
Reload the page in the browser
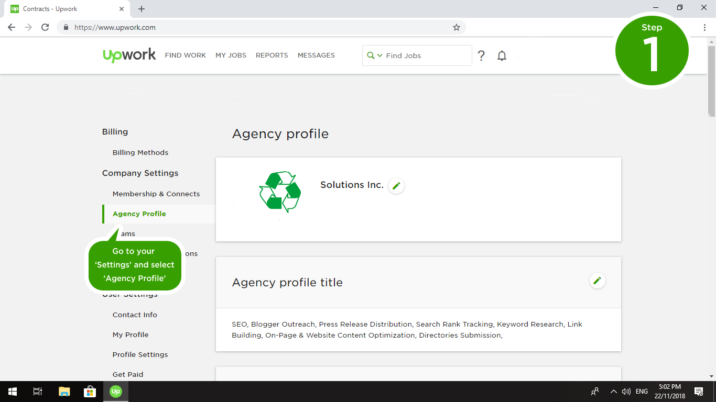pyautogui.click(x=45, y=27)
